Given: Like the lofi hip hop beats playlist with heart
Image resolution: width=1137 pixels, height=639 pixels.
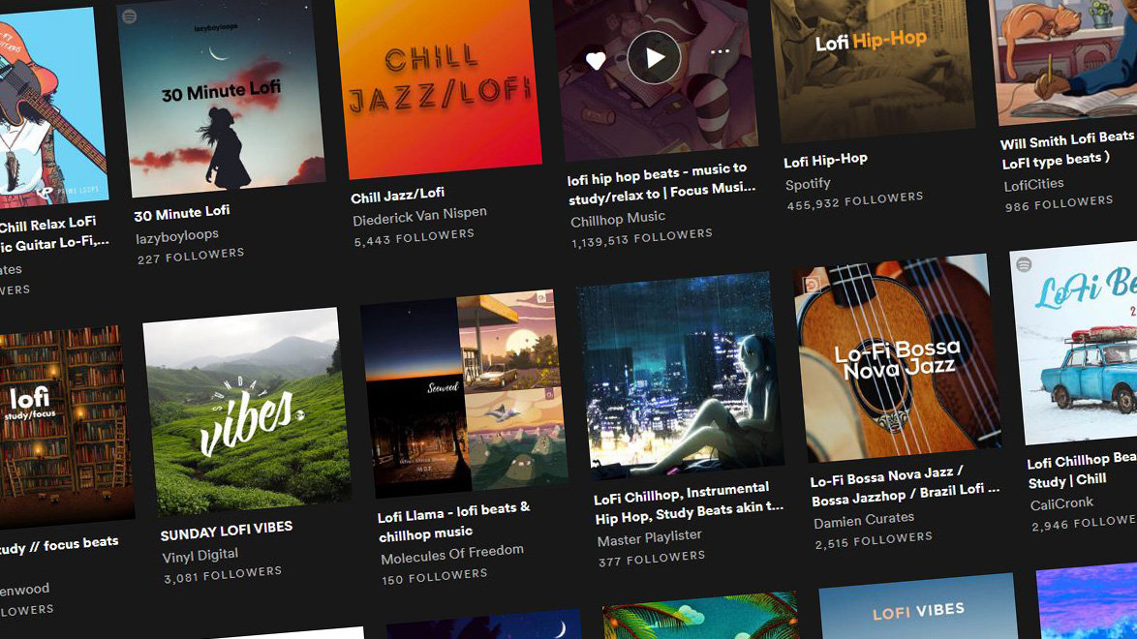Looking at the screenshot, I should (x=596, y=61).
